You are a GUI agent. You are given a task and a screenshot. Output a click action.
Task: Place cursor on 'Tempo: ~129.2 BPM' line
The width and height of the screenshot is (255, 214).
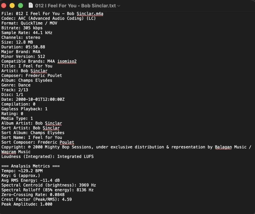point(22,171)
